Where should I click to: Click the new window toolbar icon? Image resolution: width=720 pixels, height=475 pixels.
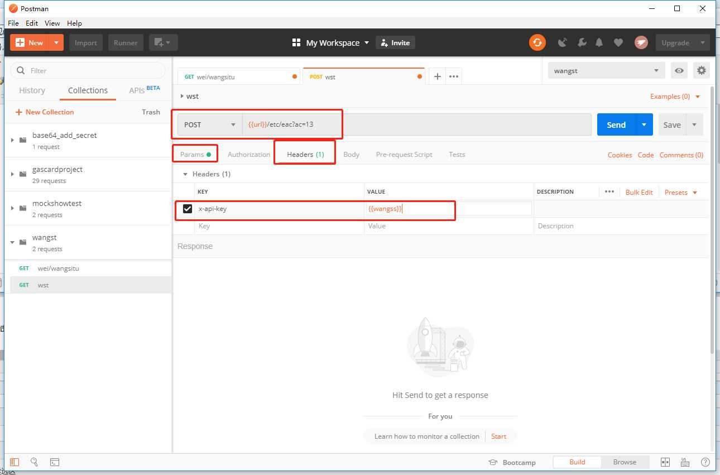click(x=163, y=42)
